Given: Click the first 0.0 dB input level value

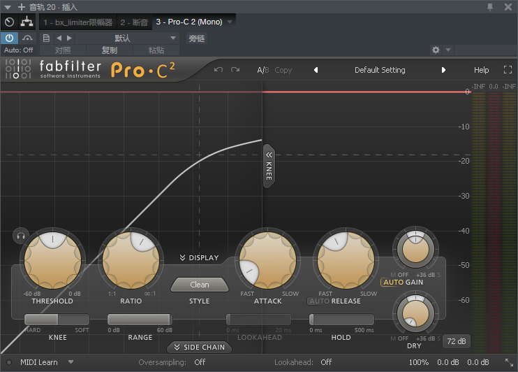Looking at the screenshot, I should coord(448,362).
